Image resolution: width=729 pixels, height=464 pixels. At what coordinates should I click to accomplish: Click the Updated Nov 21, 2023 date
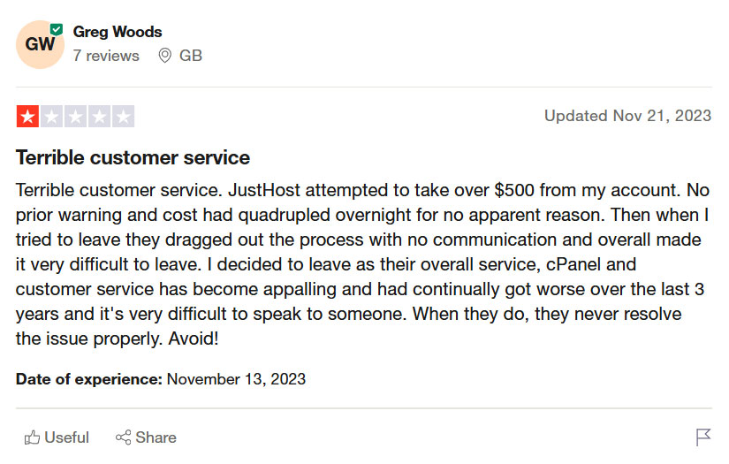pos(627,116)
